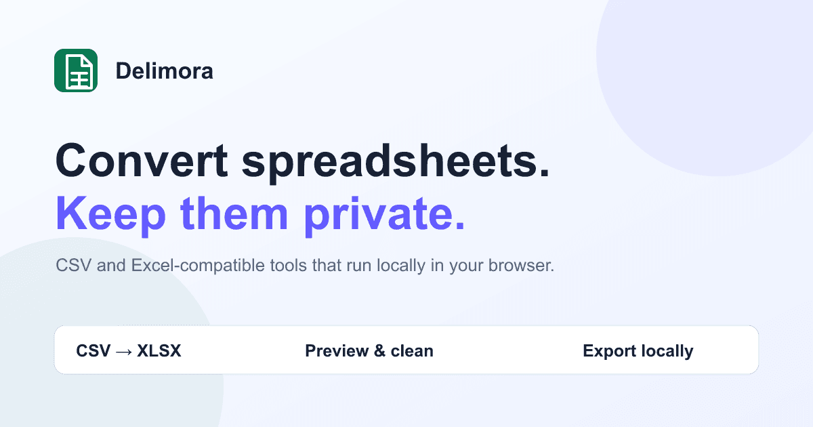813x427 pixels.
Task: Click the "CSV and Excel-compatible tools" subtitle
Action: [x=304, y=266]
